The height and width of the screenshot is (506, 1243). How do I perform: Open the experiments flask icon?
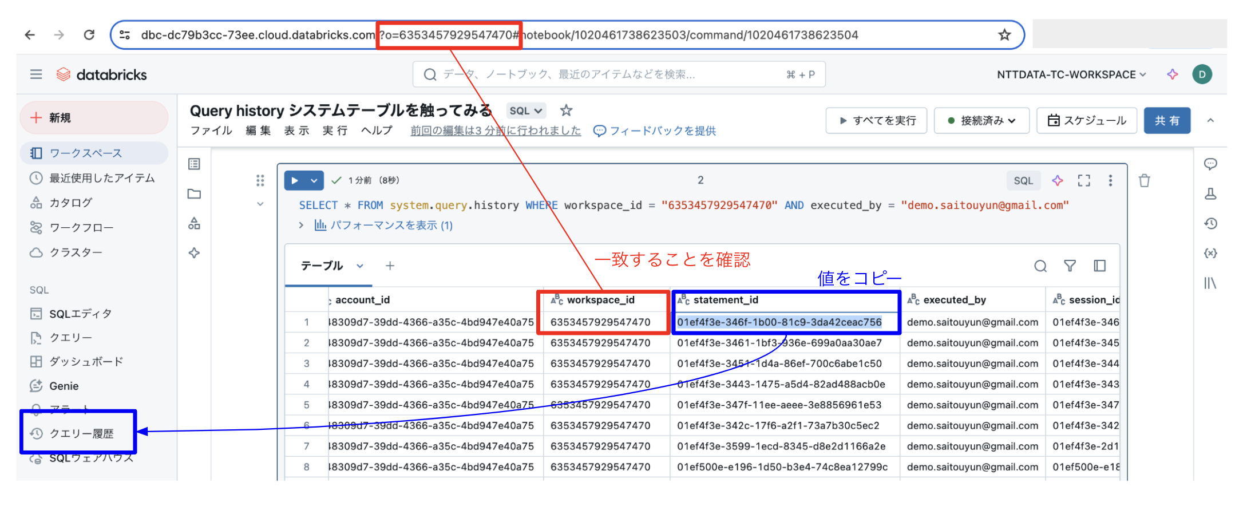click(x=1210, y=194)
